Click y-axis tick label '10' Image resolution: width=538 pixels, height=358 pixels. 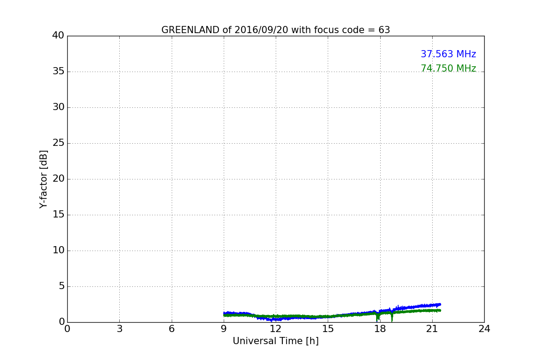tap(58, 250)
